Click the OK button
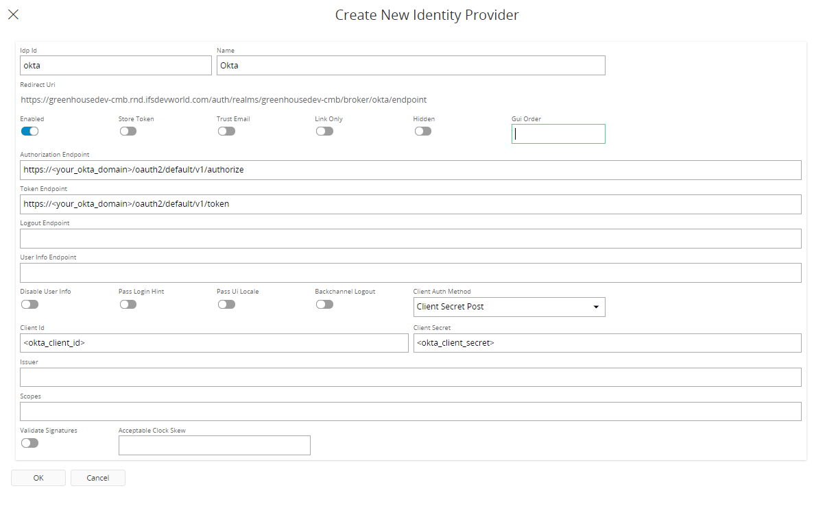814x508 pixels. (x=38, y=478)
